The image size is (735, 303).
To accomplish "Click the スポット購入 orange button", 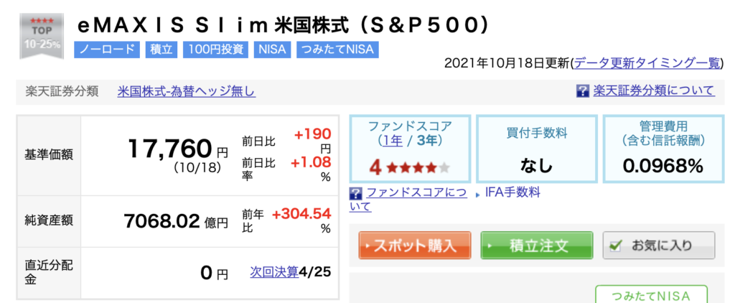I will [415, 246].
